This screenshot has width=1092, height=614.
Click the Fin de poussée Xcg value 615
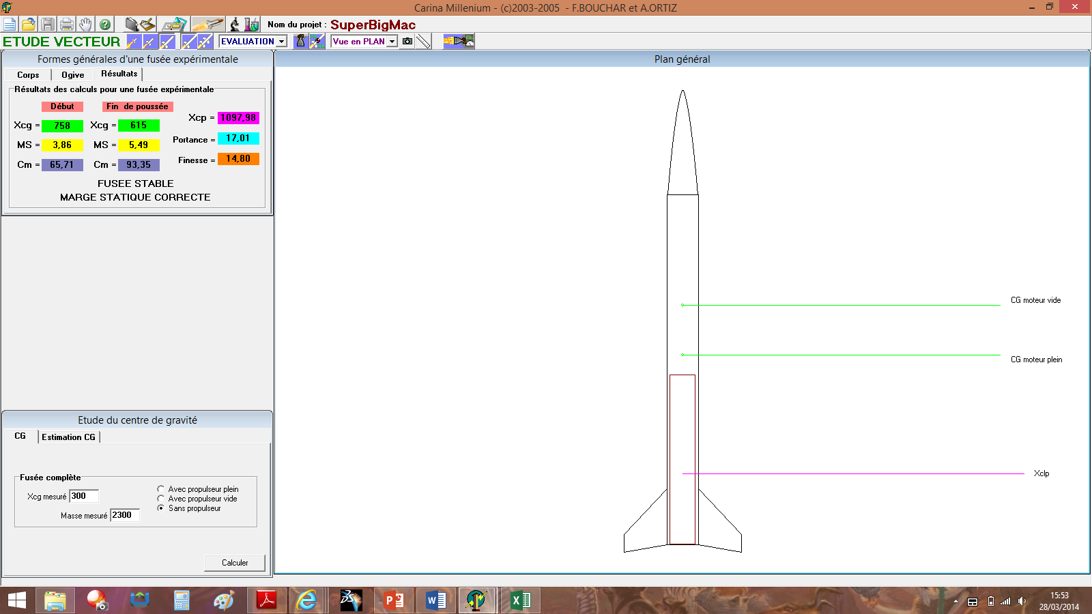[139, 126]
